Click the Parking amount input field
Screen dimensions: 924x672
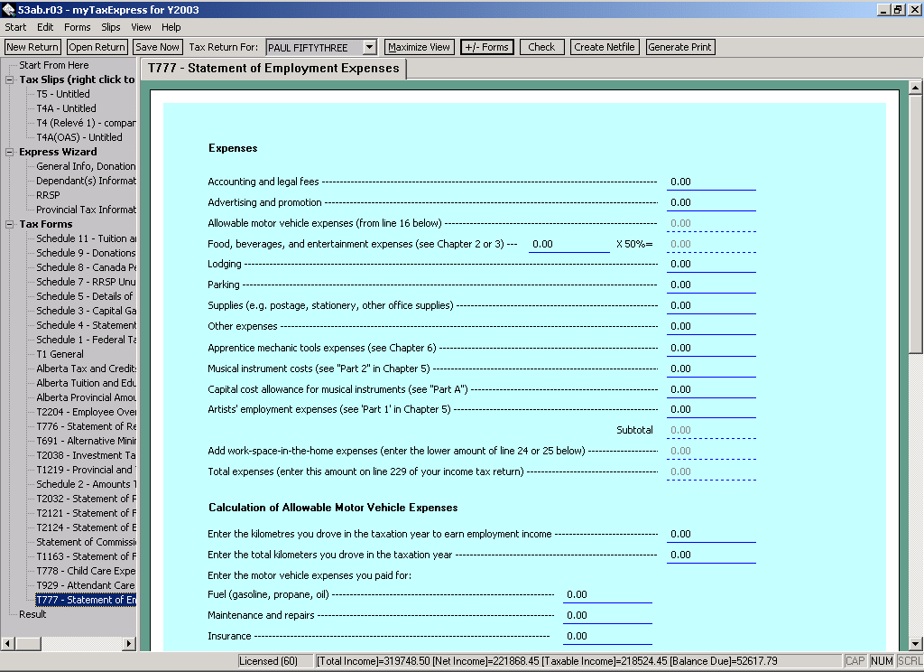pyautogui.click(x=710, y=285)
